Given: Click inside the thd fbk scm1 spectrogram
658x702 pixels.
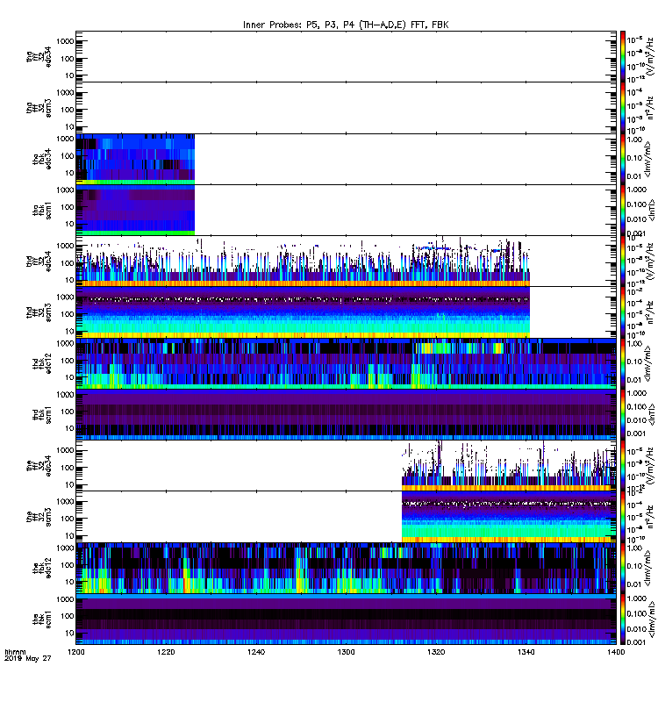Looking at the screenshot, I should pyautogui.click(x=346, y=414).
